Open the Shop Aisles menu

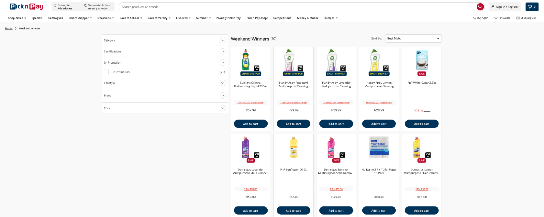click(x=17, y=18)
